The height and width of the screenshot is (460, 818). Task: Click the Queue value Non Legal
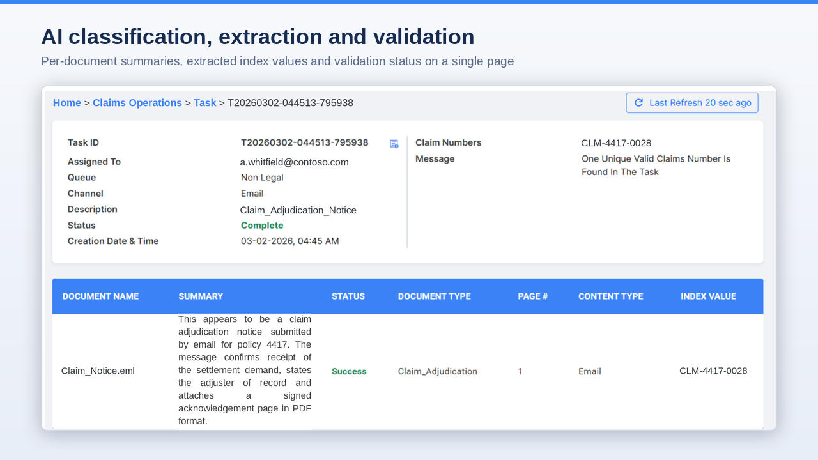[262, 178]
